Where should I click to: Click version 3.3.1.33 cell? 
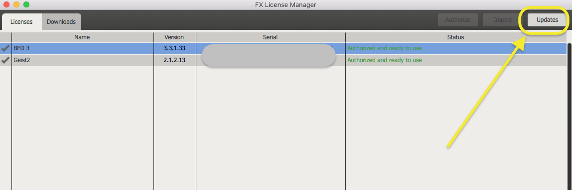pyautogui.click(x=174, y=48)
